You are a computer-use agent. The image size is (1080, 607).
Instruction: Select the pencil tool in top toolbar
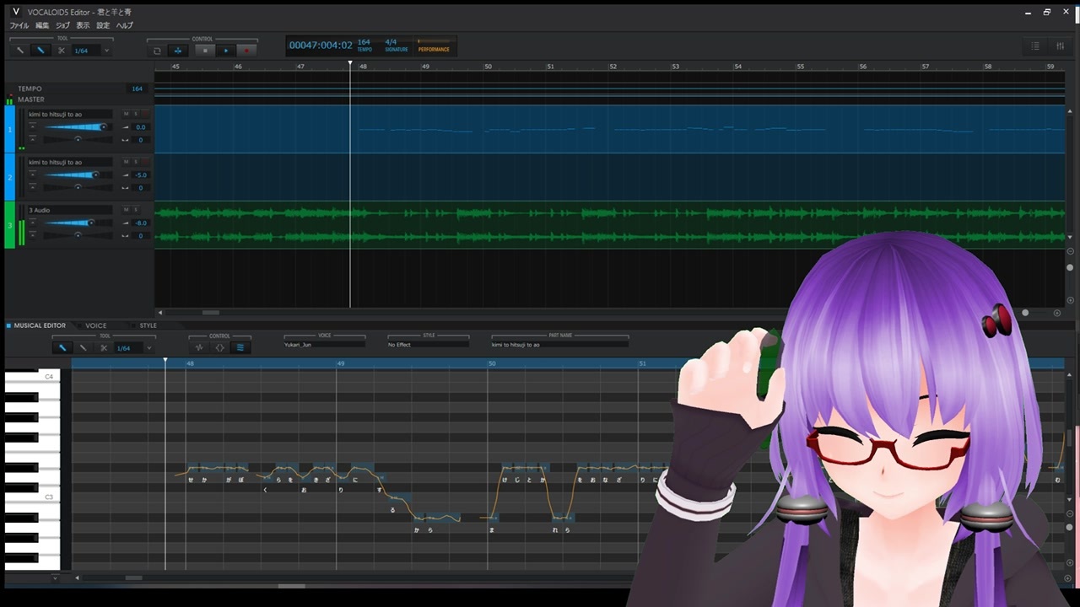pyautogui.click(x=40, y=51)
